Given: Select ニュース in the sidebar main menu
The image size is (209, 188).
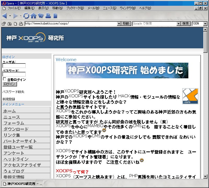Looking at the screenshot, I should (x=26, y=116).
